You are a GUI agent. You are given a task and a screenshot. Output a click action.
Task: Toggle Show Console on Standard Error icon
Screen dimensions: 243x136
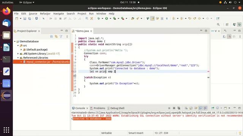click(x=205, y=108)
